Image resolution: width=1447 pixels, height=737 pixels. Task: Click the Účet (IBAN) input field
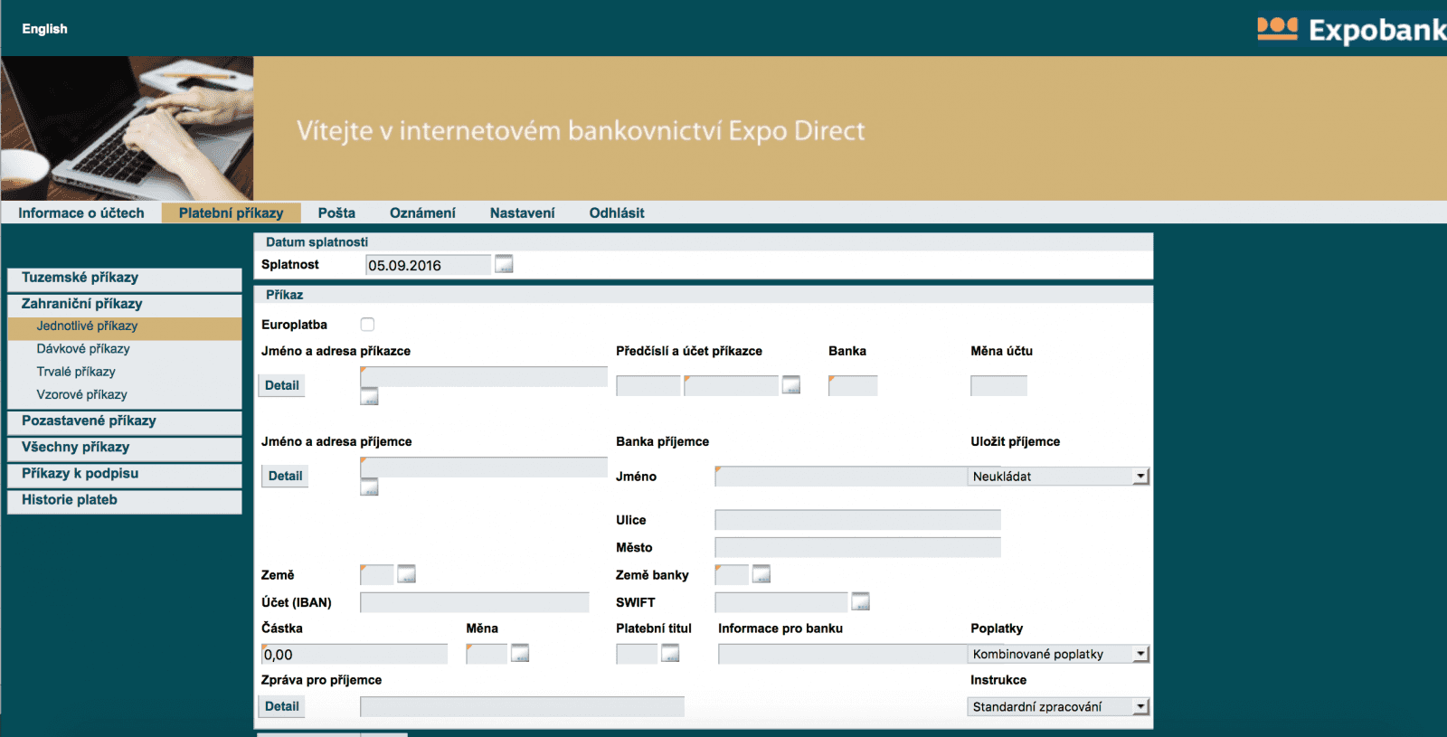click(475, 602)
